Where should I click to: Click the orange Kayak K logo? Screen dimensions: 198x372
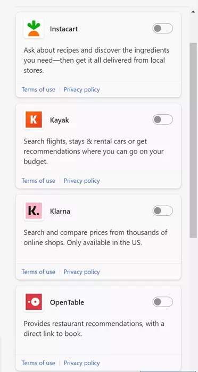34,120
